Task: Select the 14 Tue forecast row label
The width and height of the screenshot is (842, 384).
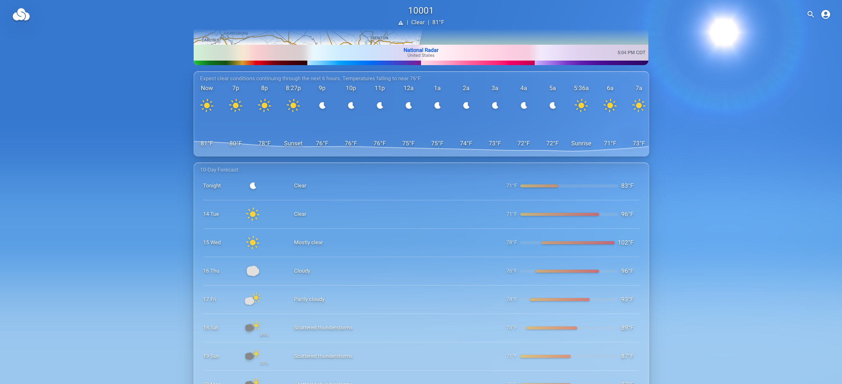Action: point(211,214)
